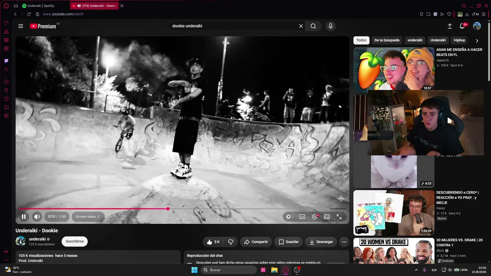Click the 'Descargar' download button
Viewport: 491px width, 276px height.
(321, 242)
